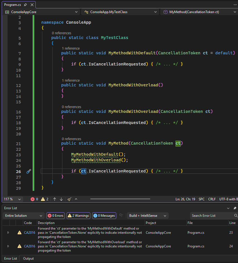This screenshot has width=238, height=263.
Task: Open the CA2016 link for line 24
Action: point(30,246)
